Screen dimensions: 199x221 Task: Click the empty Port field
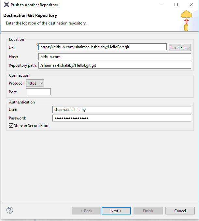[38, 92]
